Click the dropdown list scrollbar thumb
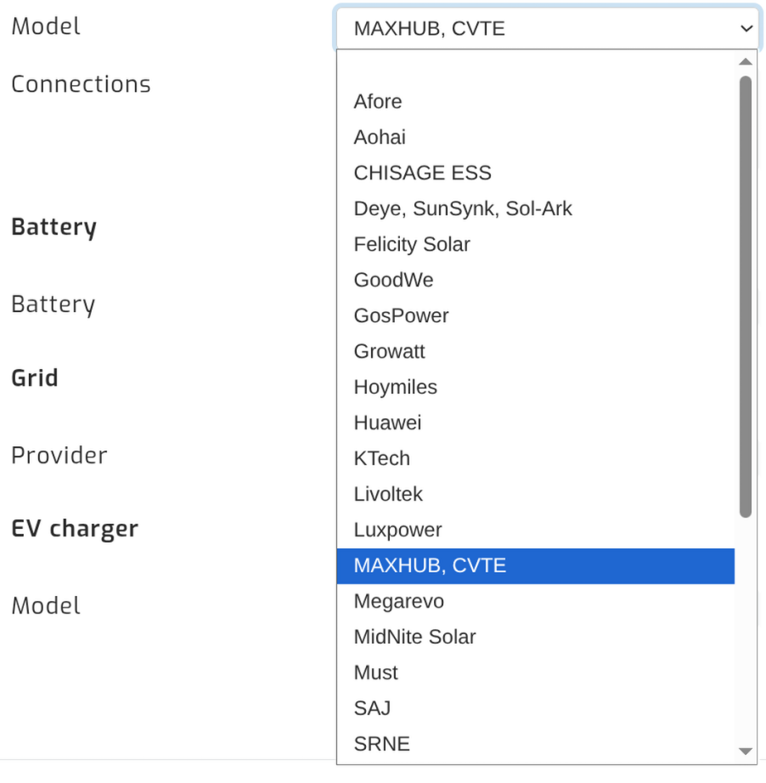 click(x=746, y=297)
